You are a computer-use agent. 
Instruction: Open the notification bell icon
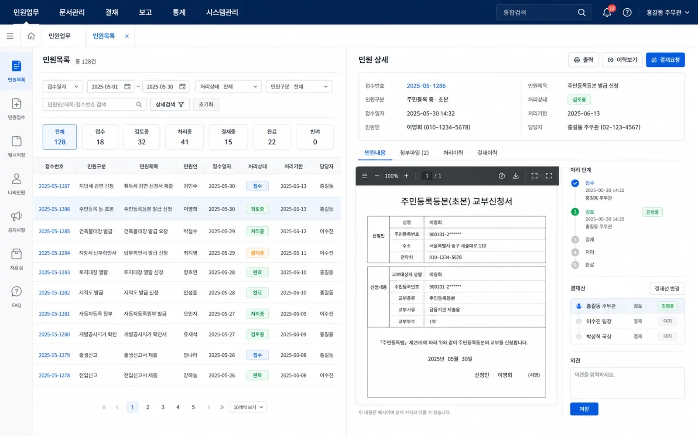(607, 12)
